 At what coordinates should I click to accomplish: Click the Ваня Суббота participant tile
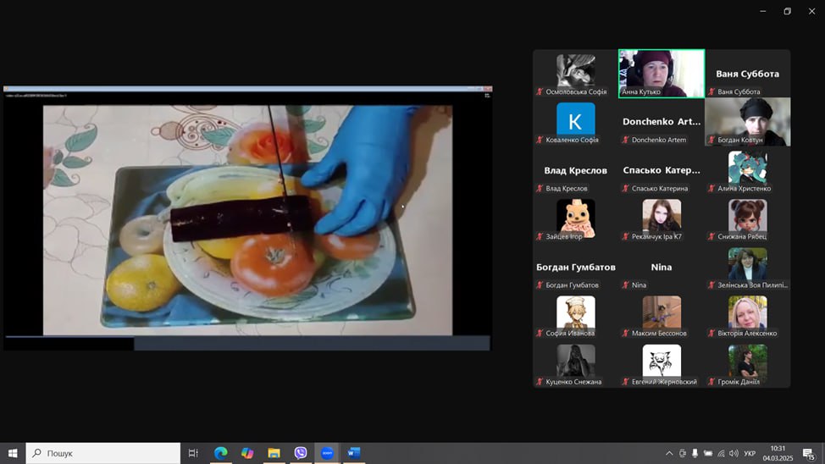tap(747, 74)
